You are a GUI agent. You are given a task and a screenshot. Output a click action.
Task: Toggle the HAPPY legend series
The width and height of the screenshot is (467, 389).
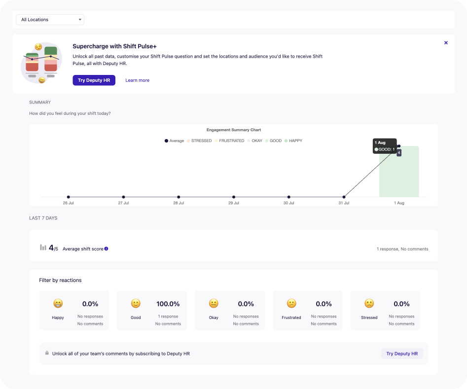click(x=293, y=141)
